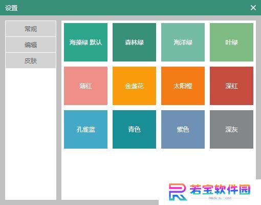Select the 叶绿 skin color
This screenshot has width=261, height=205.
click(x=231, y=42)
